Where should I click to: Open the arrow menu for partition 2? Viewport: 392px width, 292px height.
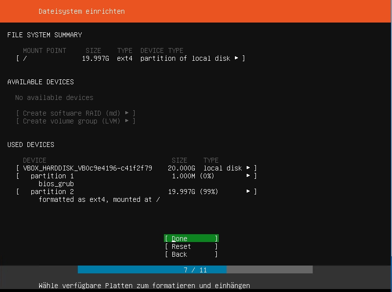248,192
